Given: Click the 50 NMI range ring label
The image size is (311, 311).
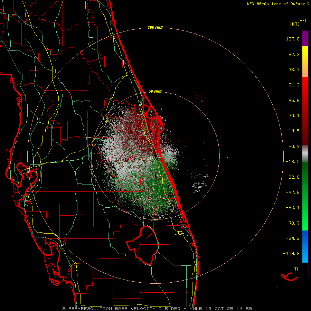Looking at the screenshot, I should click(x=155, y=92).
